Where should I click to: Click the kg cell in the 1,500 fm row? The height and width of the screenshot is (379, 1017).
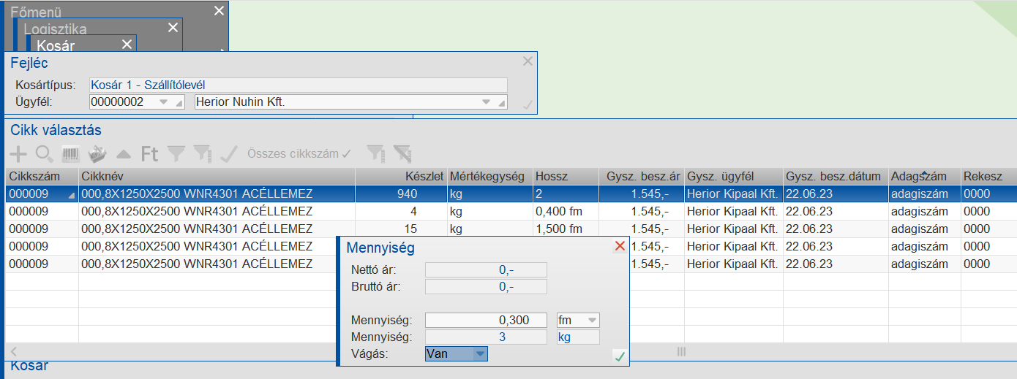coord(489,229)
